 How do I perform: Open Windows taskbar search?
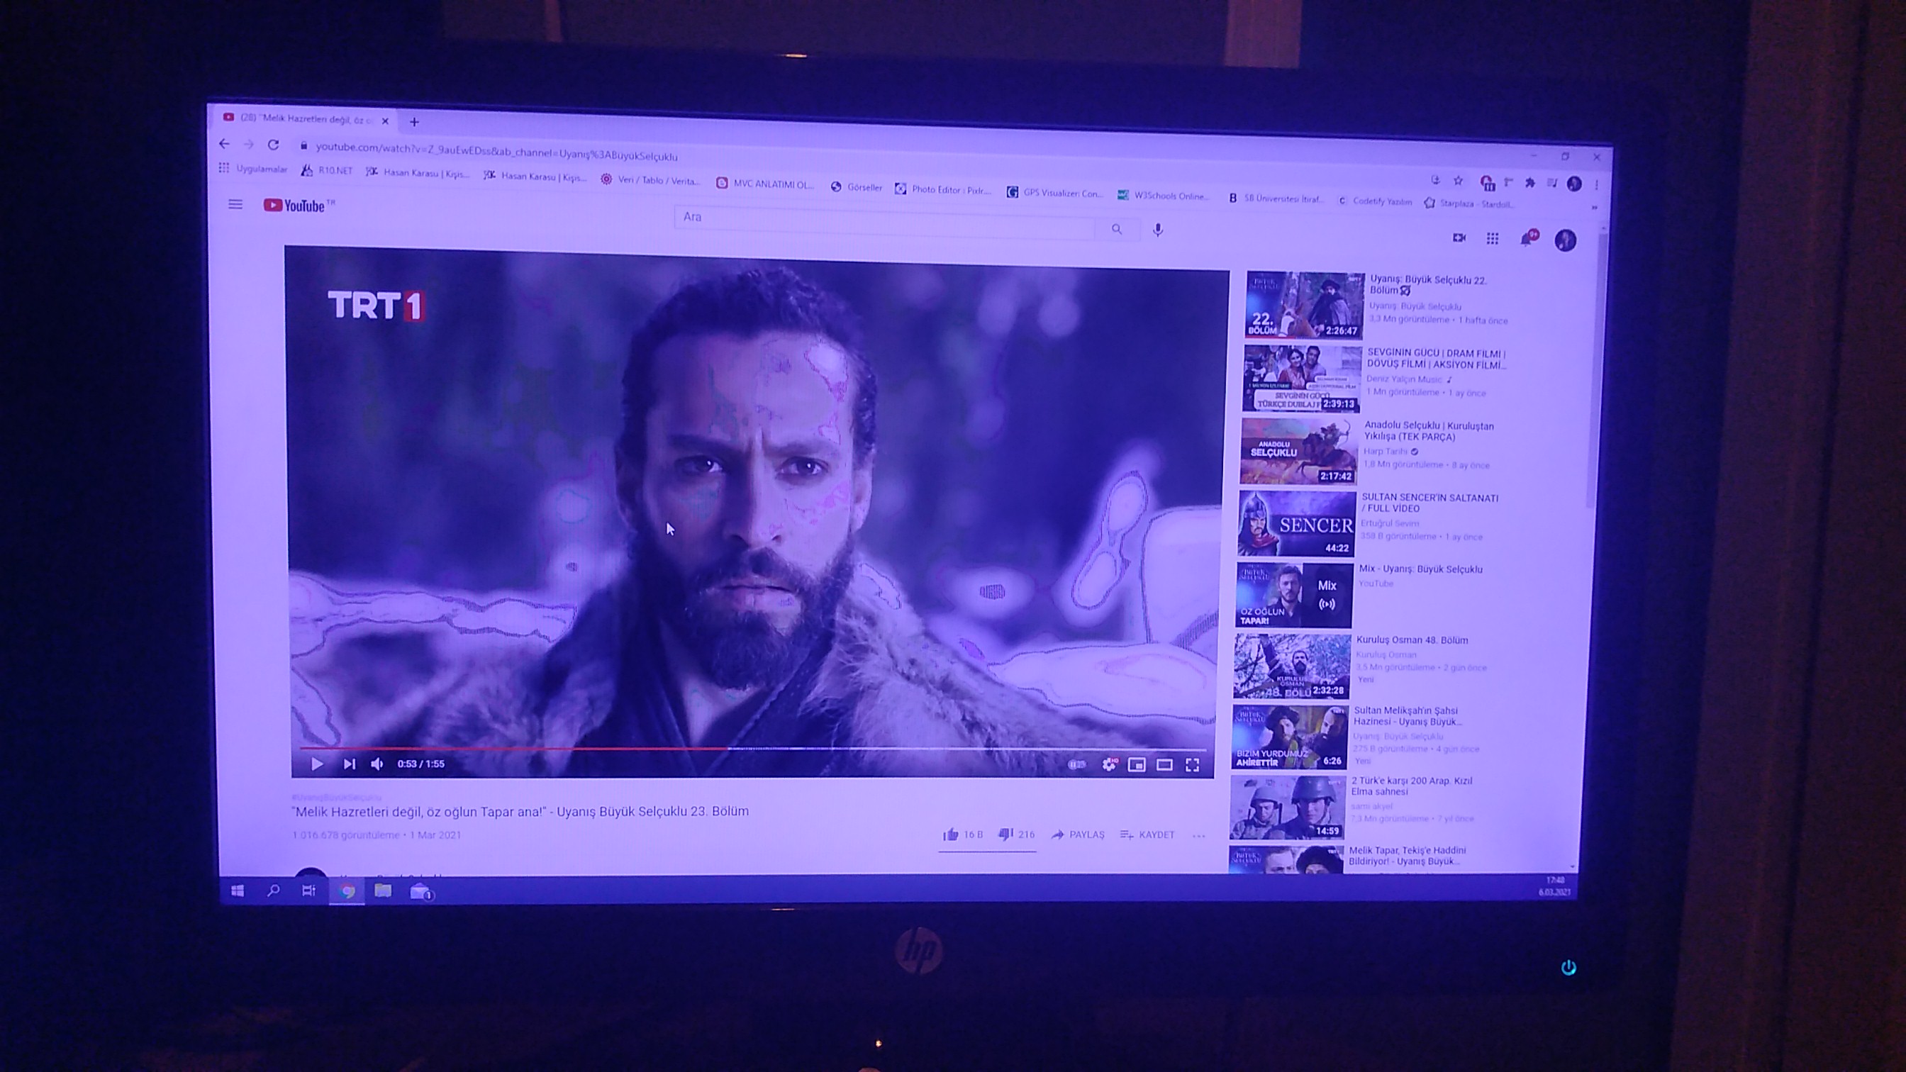coord(273,890)
